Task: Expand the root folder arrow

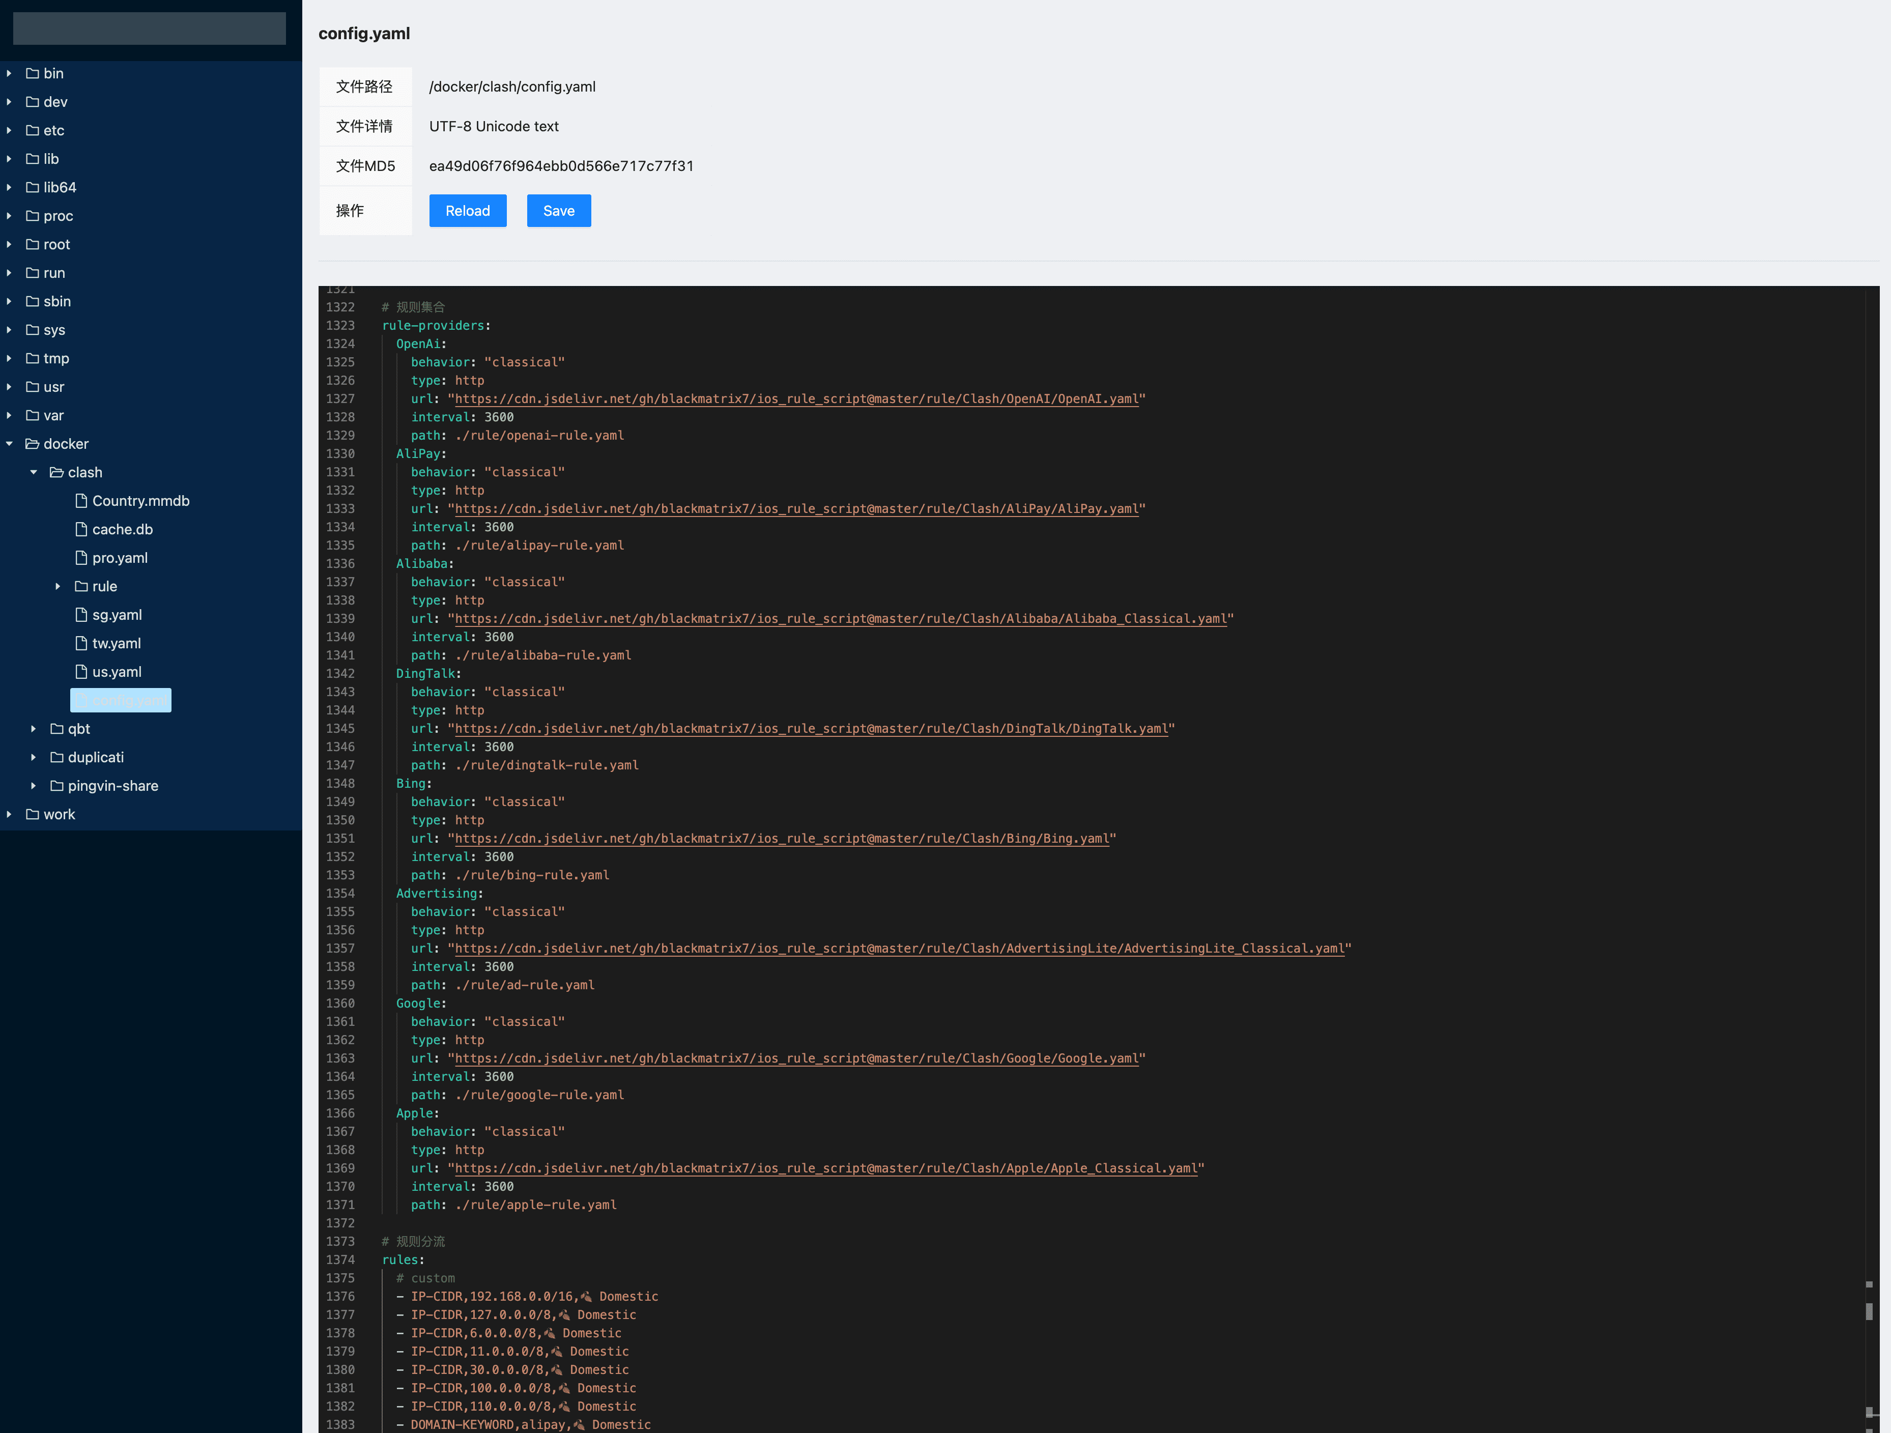Action: point(9,245)
